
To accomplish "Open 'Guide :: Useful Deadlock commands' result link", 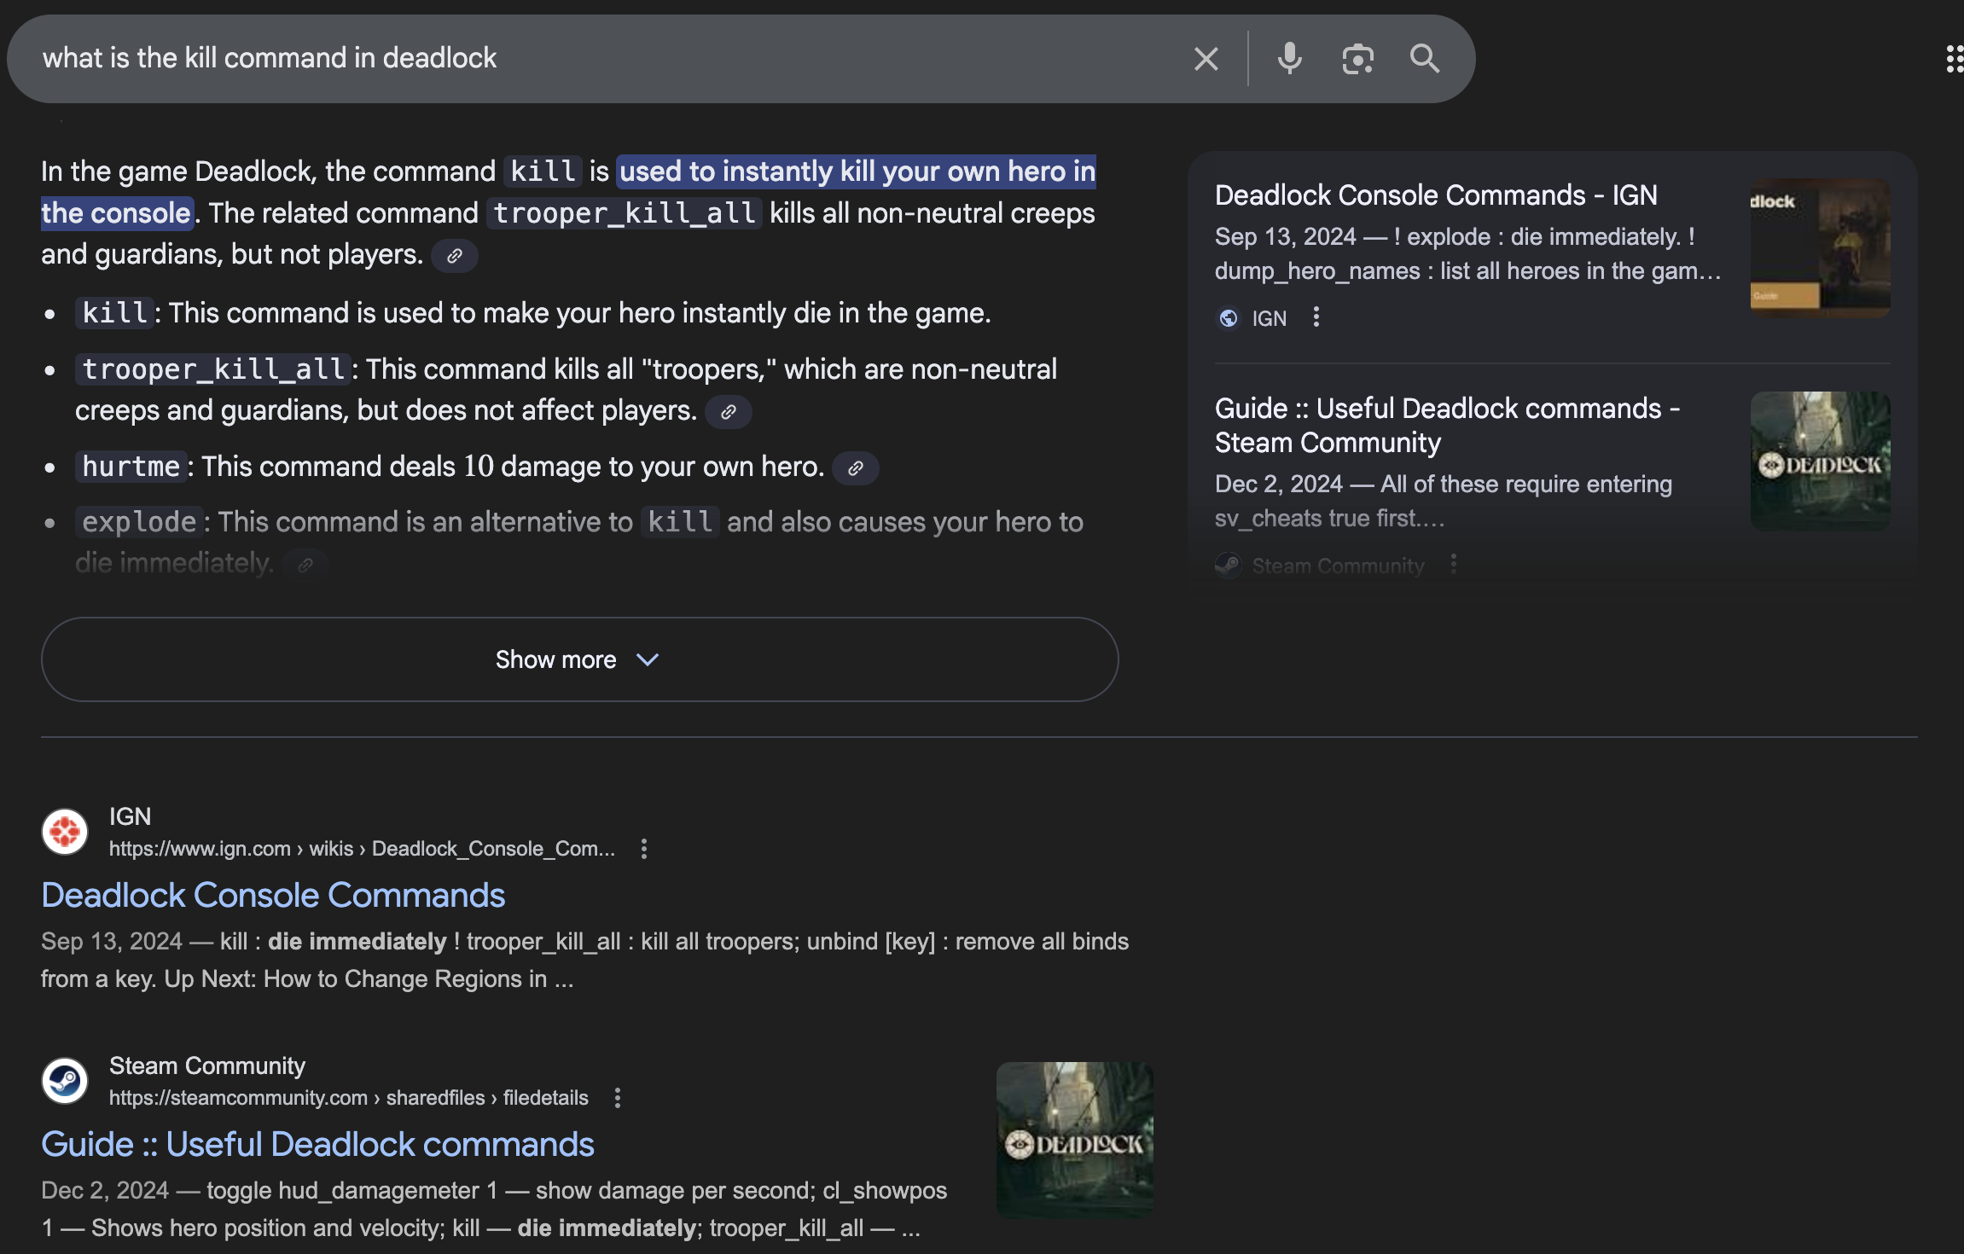I will [x=317, y=1144].
